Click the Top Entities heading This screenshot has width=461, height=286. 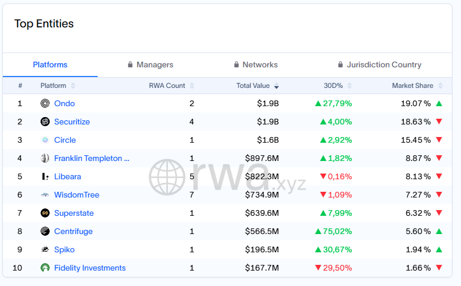[44, 24]
